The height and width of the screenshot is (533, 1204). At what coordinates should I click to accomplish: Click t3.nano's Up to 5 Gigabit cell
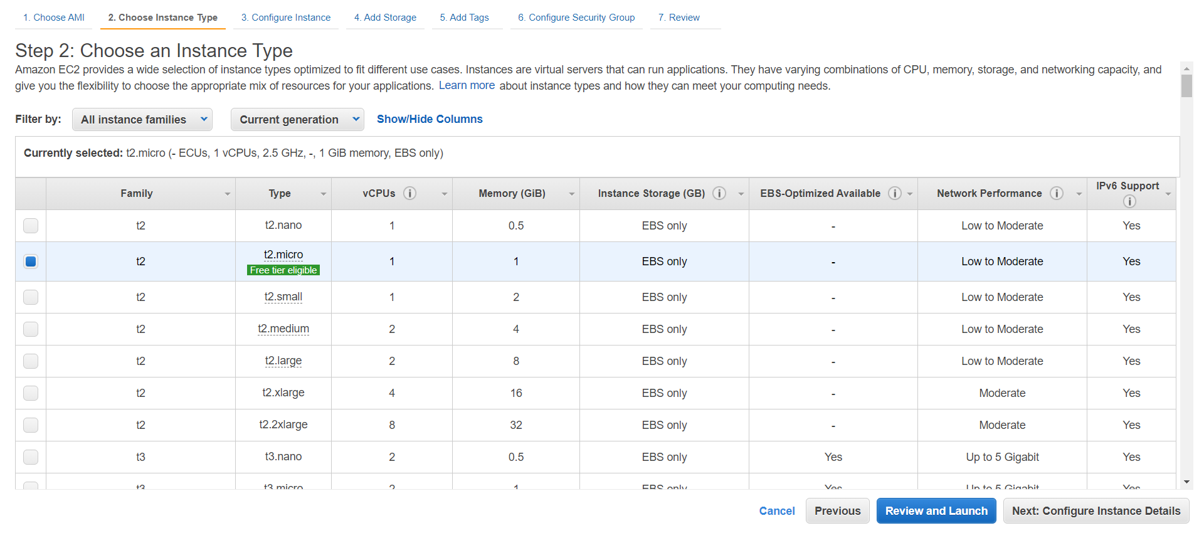pyautogui.click(x=1002, y=457)
